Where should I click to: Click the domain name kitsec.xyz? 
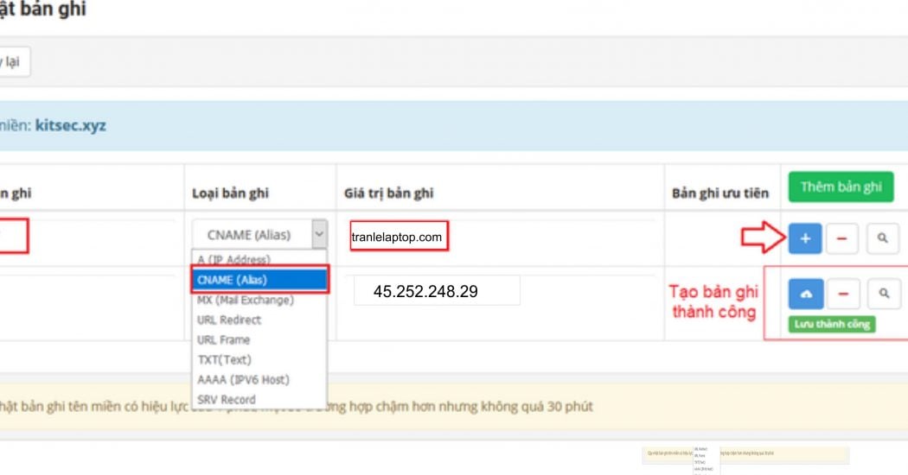pyautogui.click(x=71, y=125)
